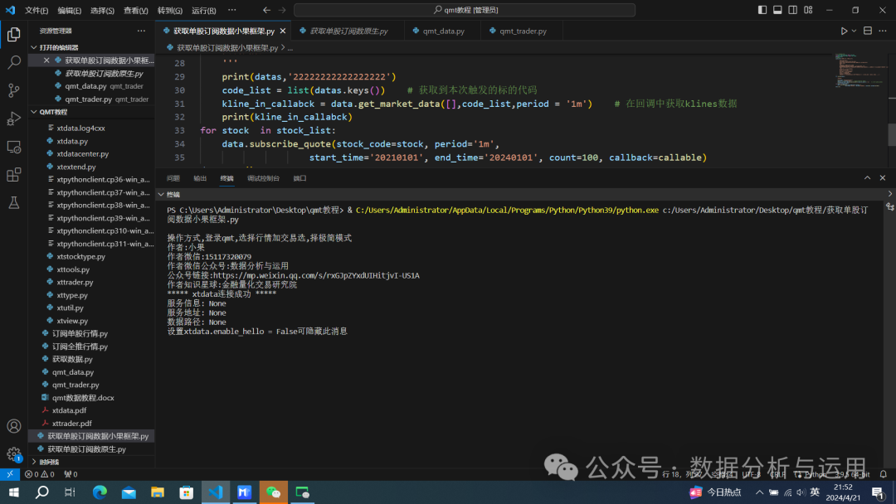Open WeChat from the taskbar
The width and height of the screenshot is (896, 504).
(x=273, y=492)
